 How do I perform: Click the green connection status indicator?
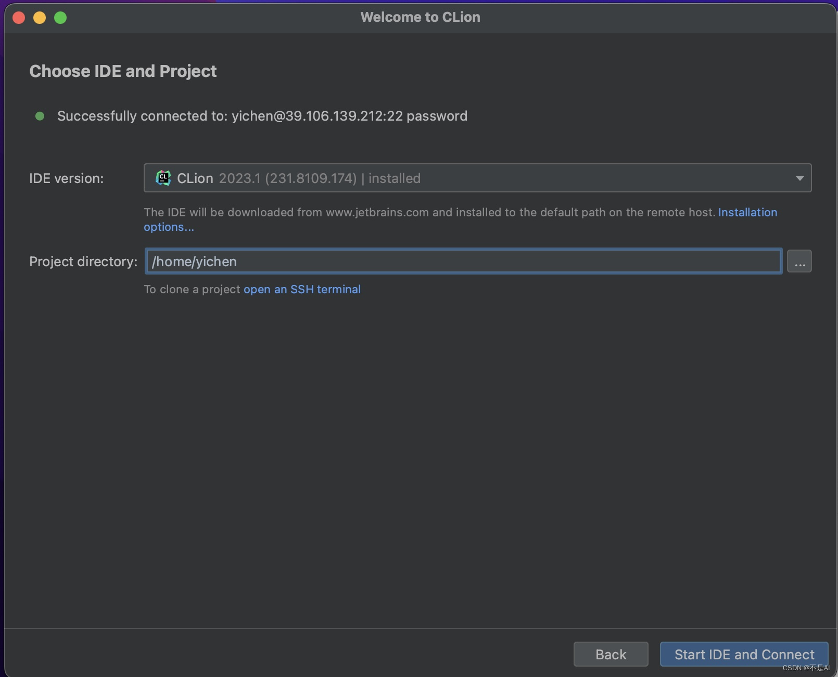coord(40,115)
